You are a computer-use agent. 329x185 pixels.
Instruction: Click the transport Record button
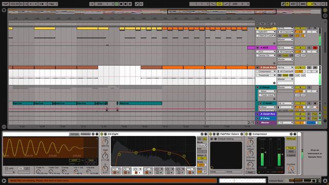[x=125, y=4]
